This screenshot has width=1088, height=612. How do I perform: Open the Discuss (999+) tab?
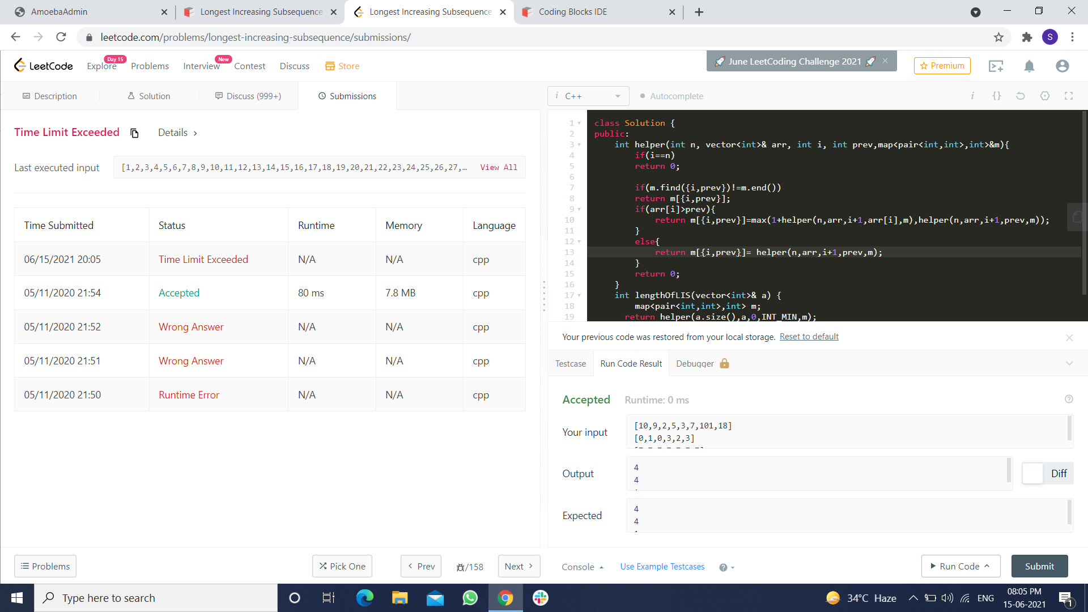[248, 96]
